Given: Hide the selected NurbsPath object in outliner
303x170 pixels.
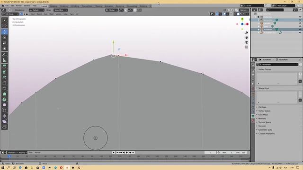Looking at the screenshot, I should click(300, 29).
